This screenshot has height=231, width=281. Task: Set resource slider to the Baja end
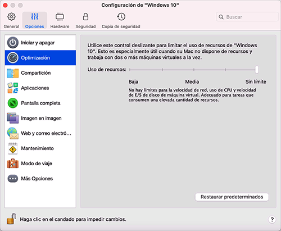130,70
